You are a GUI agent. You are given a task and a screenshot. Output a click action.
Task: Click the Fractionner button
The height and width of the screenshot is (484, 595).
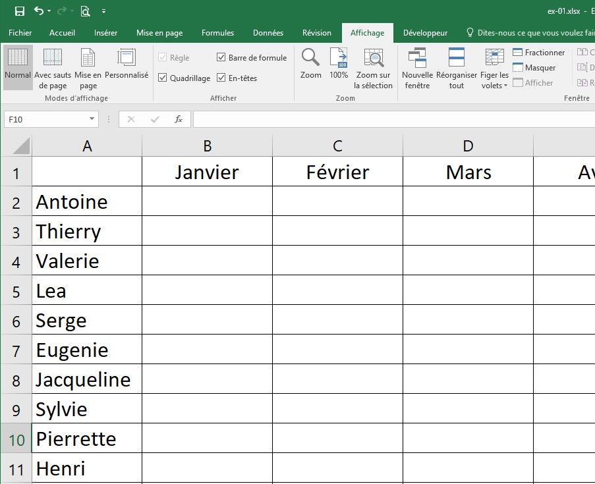(538, 53)
